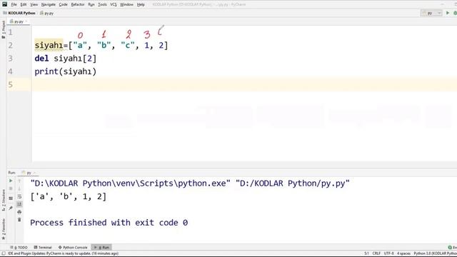Screen dimensions: 457x257
Task: Select the KODLAR Python breadcrumb
Action: point(21,13)
